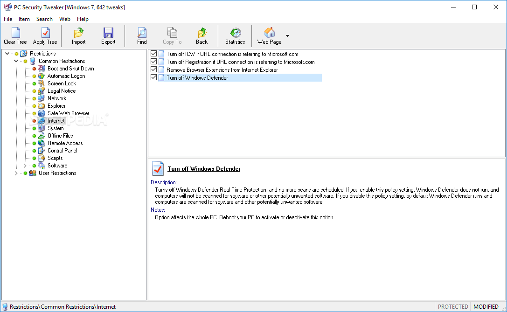Open the Web Page home icon

[269, 33]
